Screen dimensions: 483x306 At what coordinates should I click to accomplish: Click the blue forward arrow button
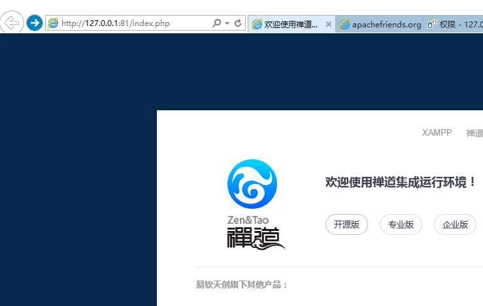35,23
